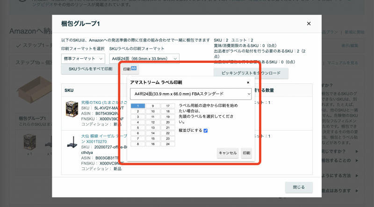Select label position 23 in grid
The height and width of the screenshot is (207, 374).
[x=168, y=138]
